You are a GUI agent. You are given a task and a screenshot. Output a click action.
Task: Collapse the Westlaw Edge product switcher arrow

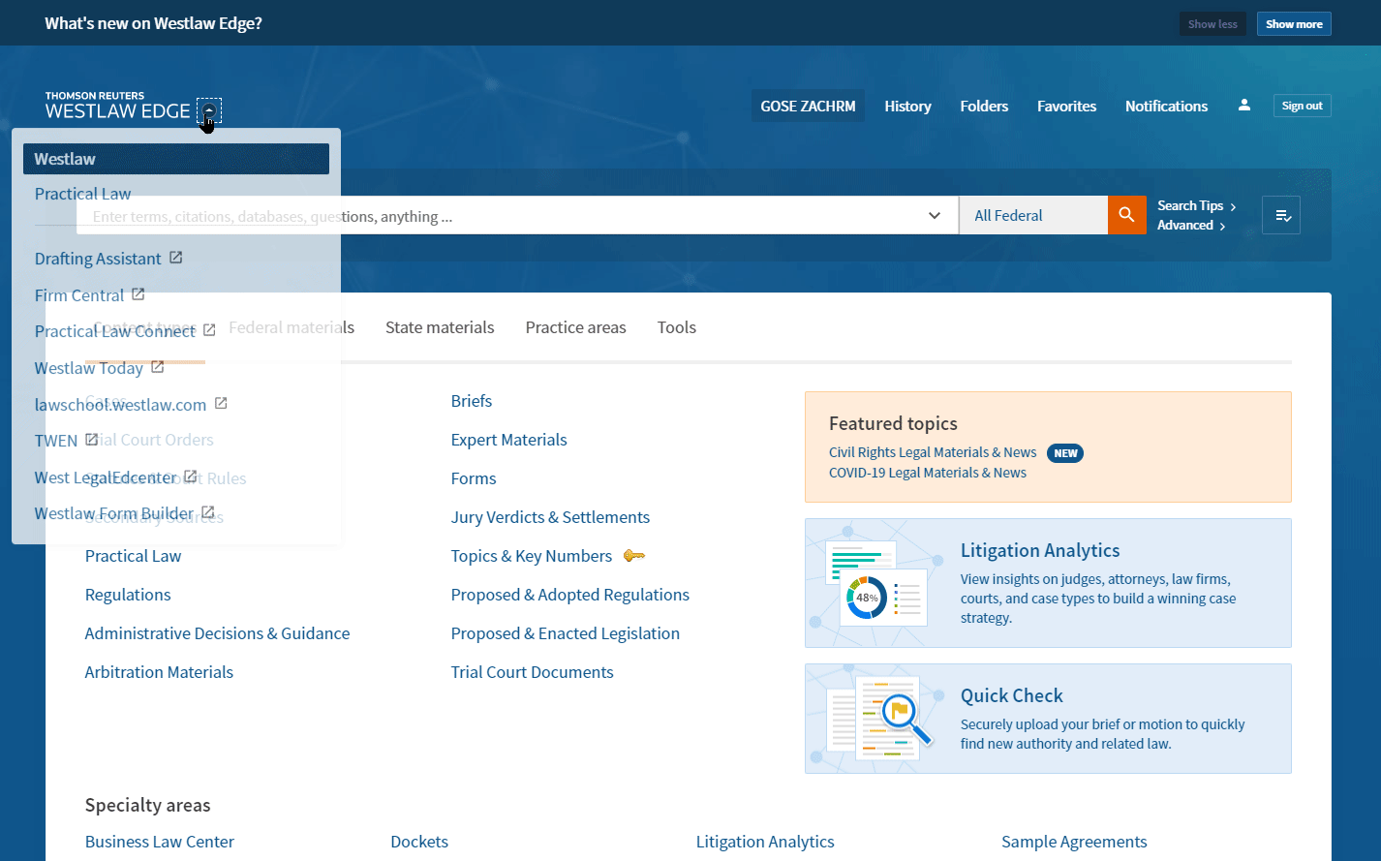tap(209, 111)
